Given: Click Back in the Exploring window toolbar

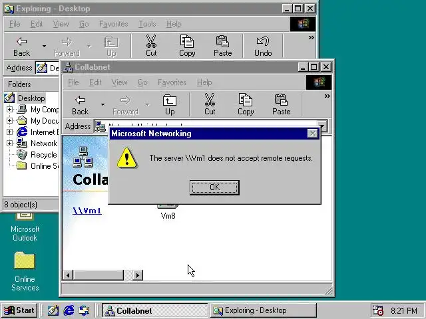Looking at the screenshot, I should tap(22, 47).
